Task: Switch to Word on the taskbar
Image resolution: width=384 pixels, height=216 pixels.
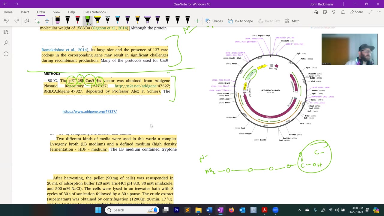Action: click(x=209, y=210)
